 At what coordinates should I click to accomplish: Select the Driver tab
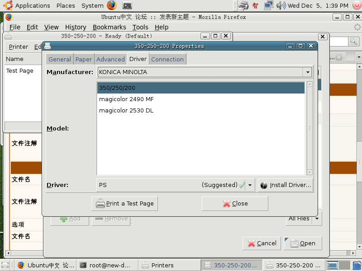click(138, 59)
